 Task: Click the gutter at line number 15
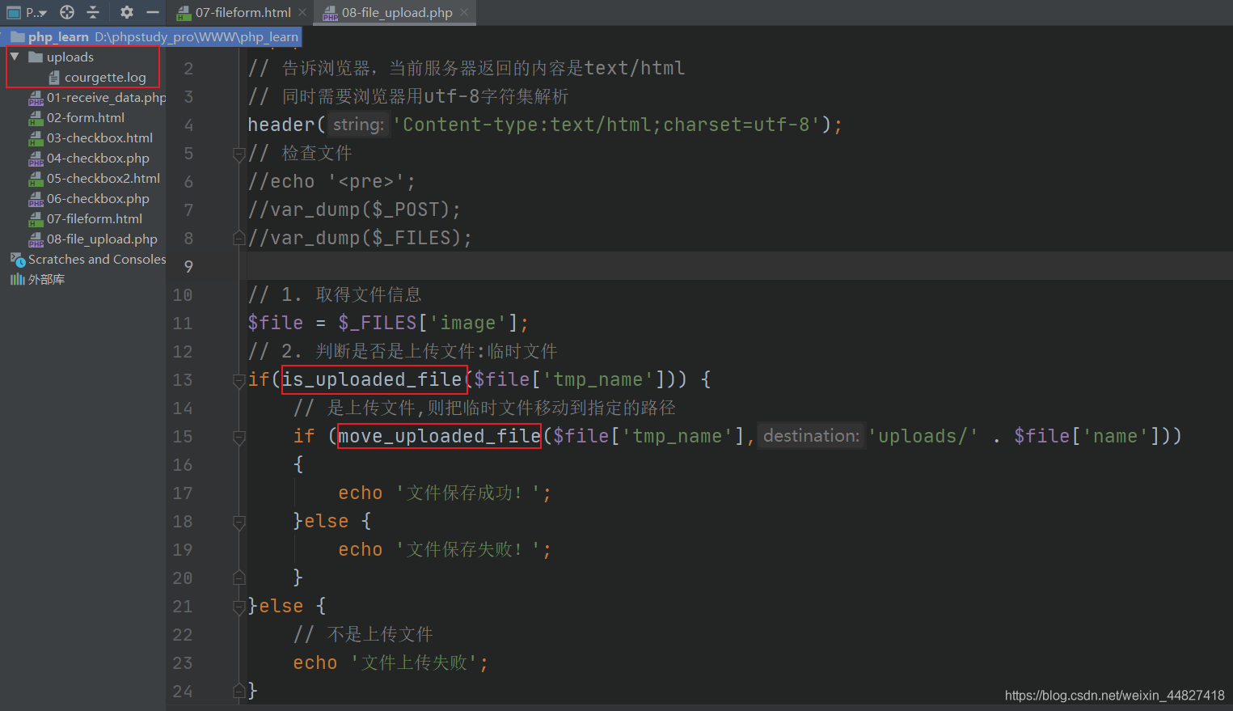coord(183,436)
